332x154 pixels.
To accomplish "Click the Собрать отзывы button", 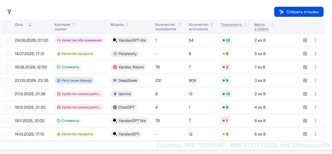I will (299, 12).
